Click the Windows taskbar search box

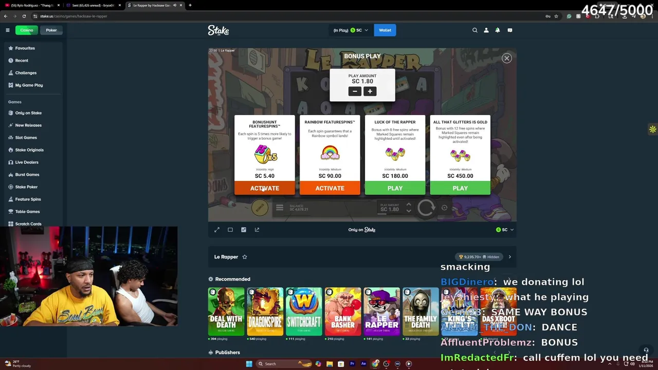[x=284, y=364]
